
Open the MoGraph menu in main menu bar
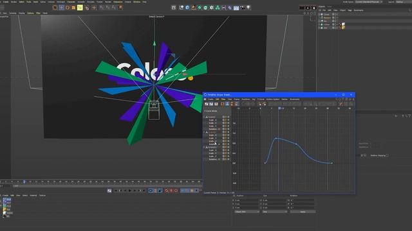coord(61,1)
